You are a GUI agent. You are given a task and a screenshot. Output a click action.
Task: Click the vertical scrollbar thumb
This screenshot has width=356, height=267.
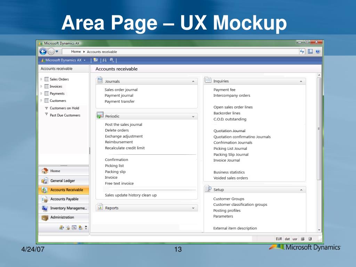(x=319, y=129)
